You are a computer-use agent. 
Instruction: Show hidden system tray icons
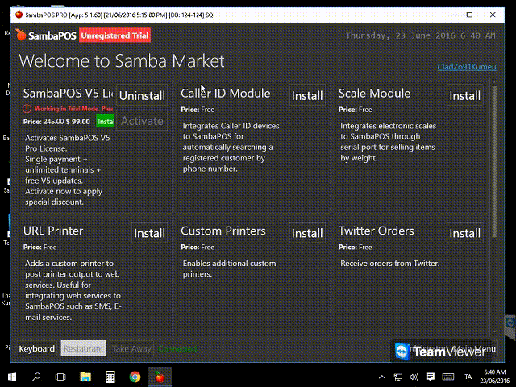pos(381,377)
